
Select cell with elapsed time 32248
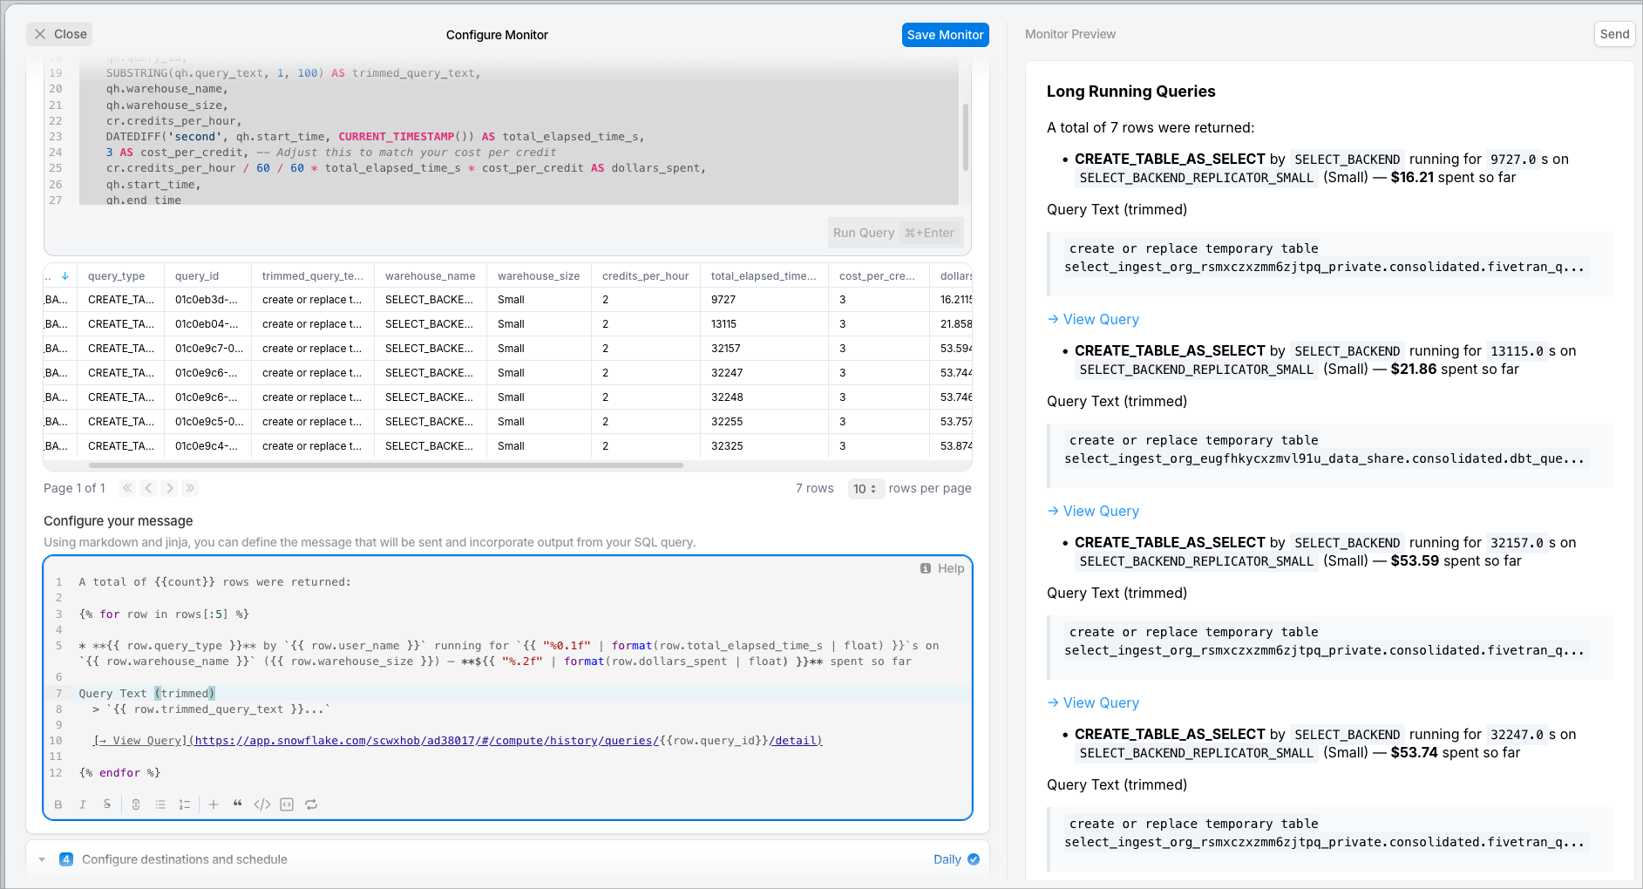pyautogui.click(x=764, y=397)
